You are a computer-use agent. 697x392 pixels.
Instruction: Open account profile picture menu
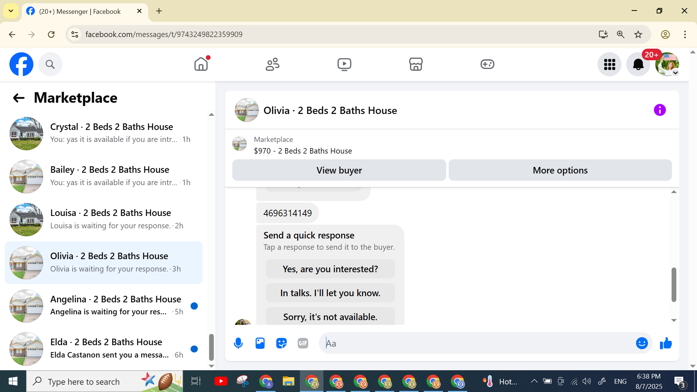pyautogui.click(x=667, y=64)
